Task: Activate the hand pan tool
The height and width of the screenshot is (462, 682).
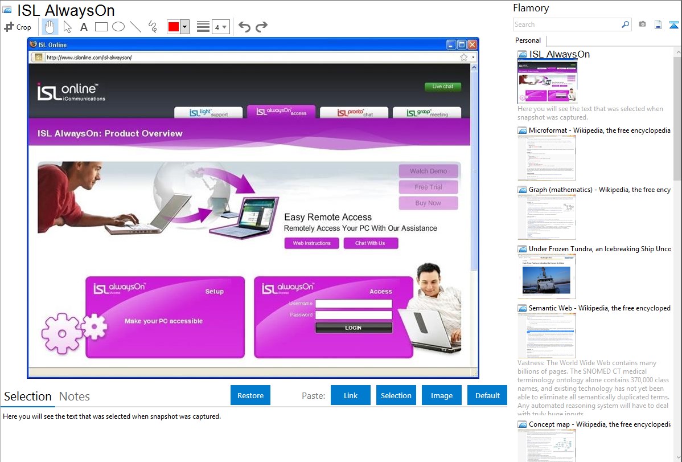Action: point(50,27)
